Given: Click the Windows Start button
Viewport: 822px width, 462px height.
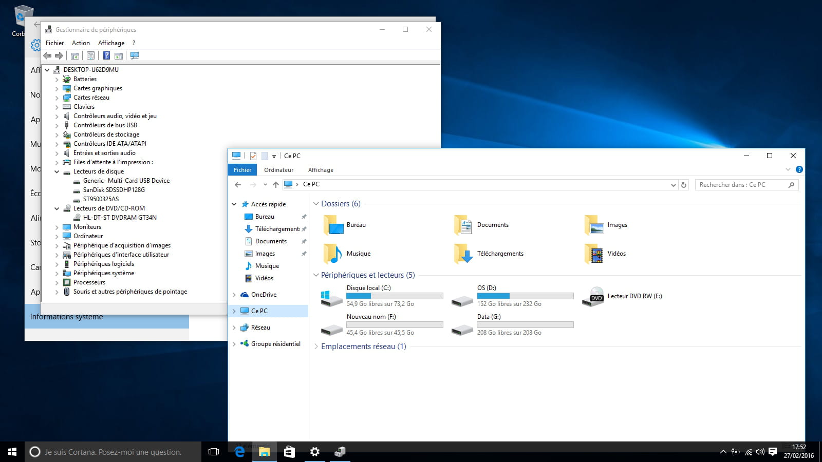Looking at the screenshot, I should [12, 452].
